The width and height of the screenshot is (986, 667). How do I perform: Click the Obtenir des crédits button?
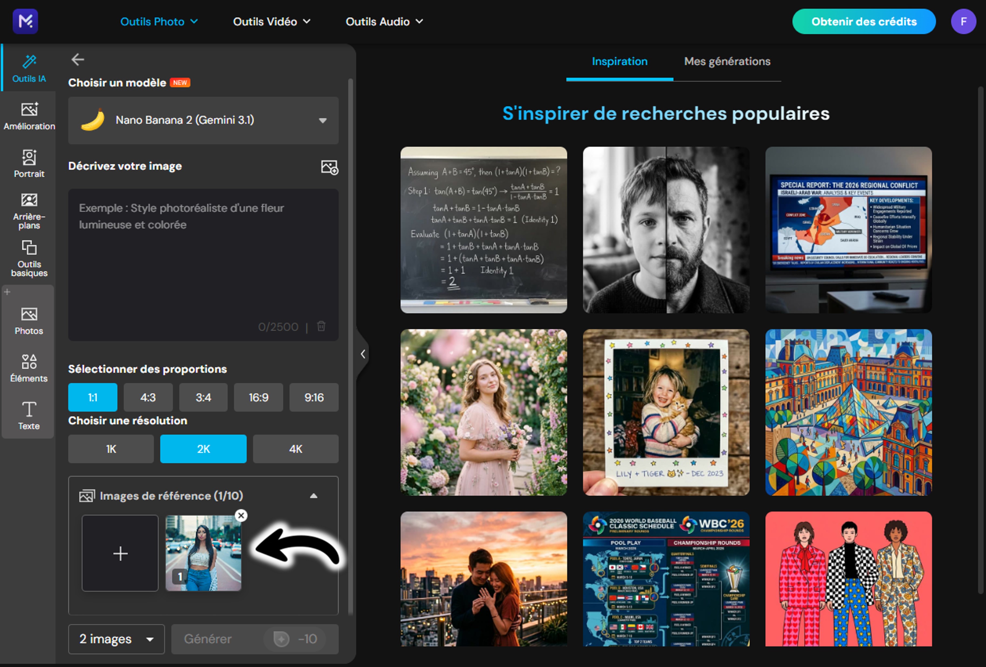click(x=863, y=22)
